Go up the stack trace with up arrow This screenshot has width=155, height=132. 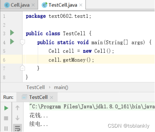[x=17, y=108]
